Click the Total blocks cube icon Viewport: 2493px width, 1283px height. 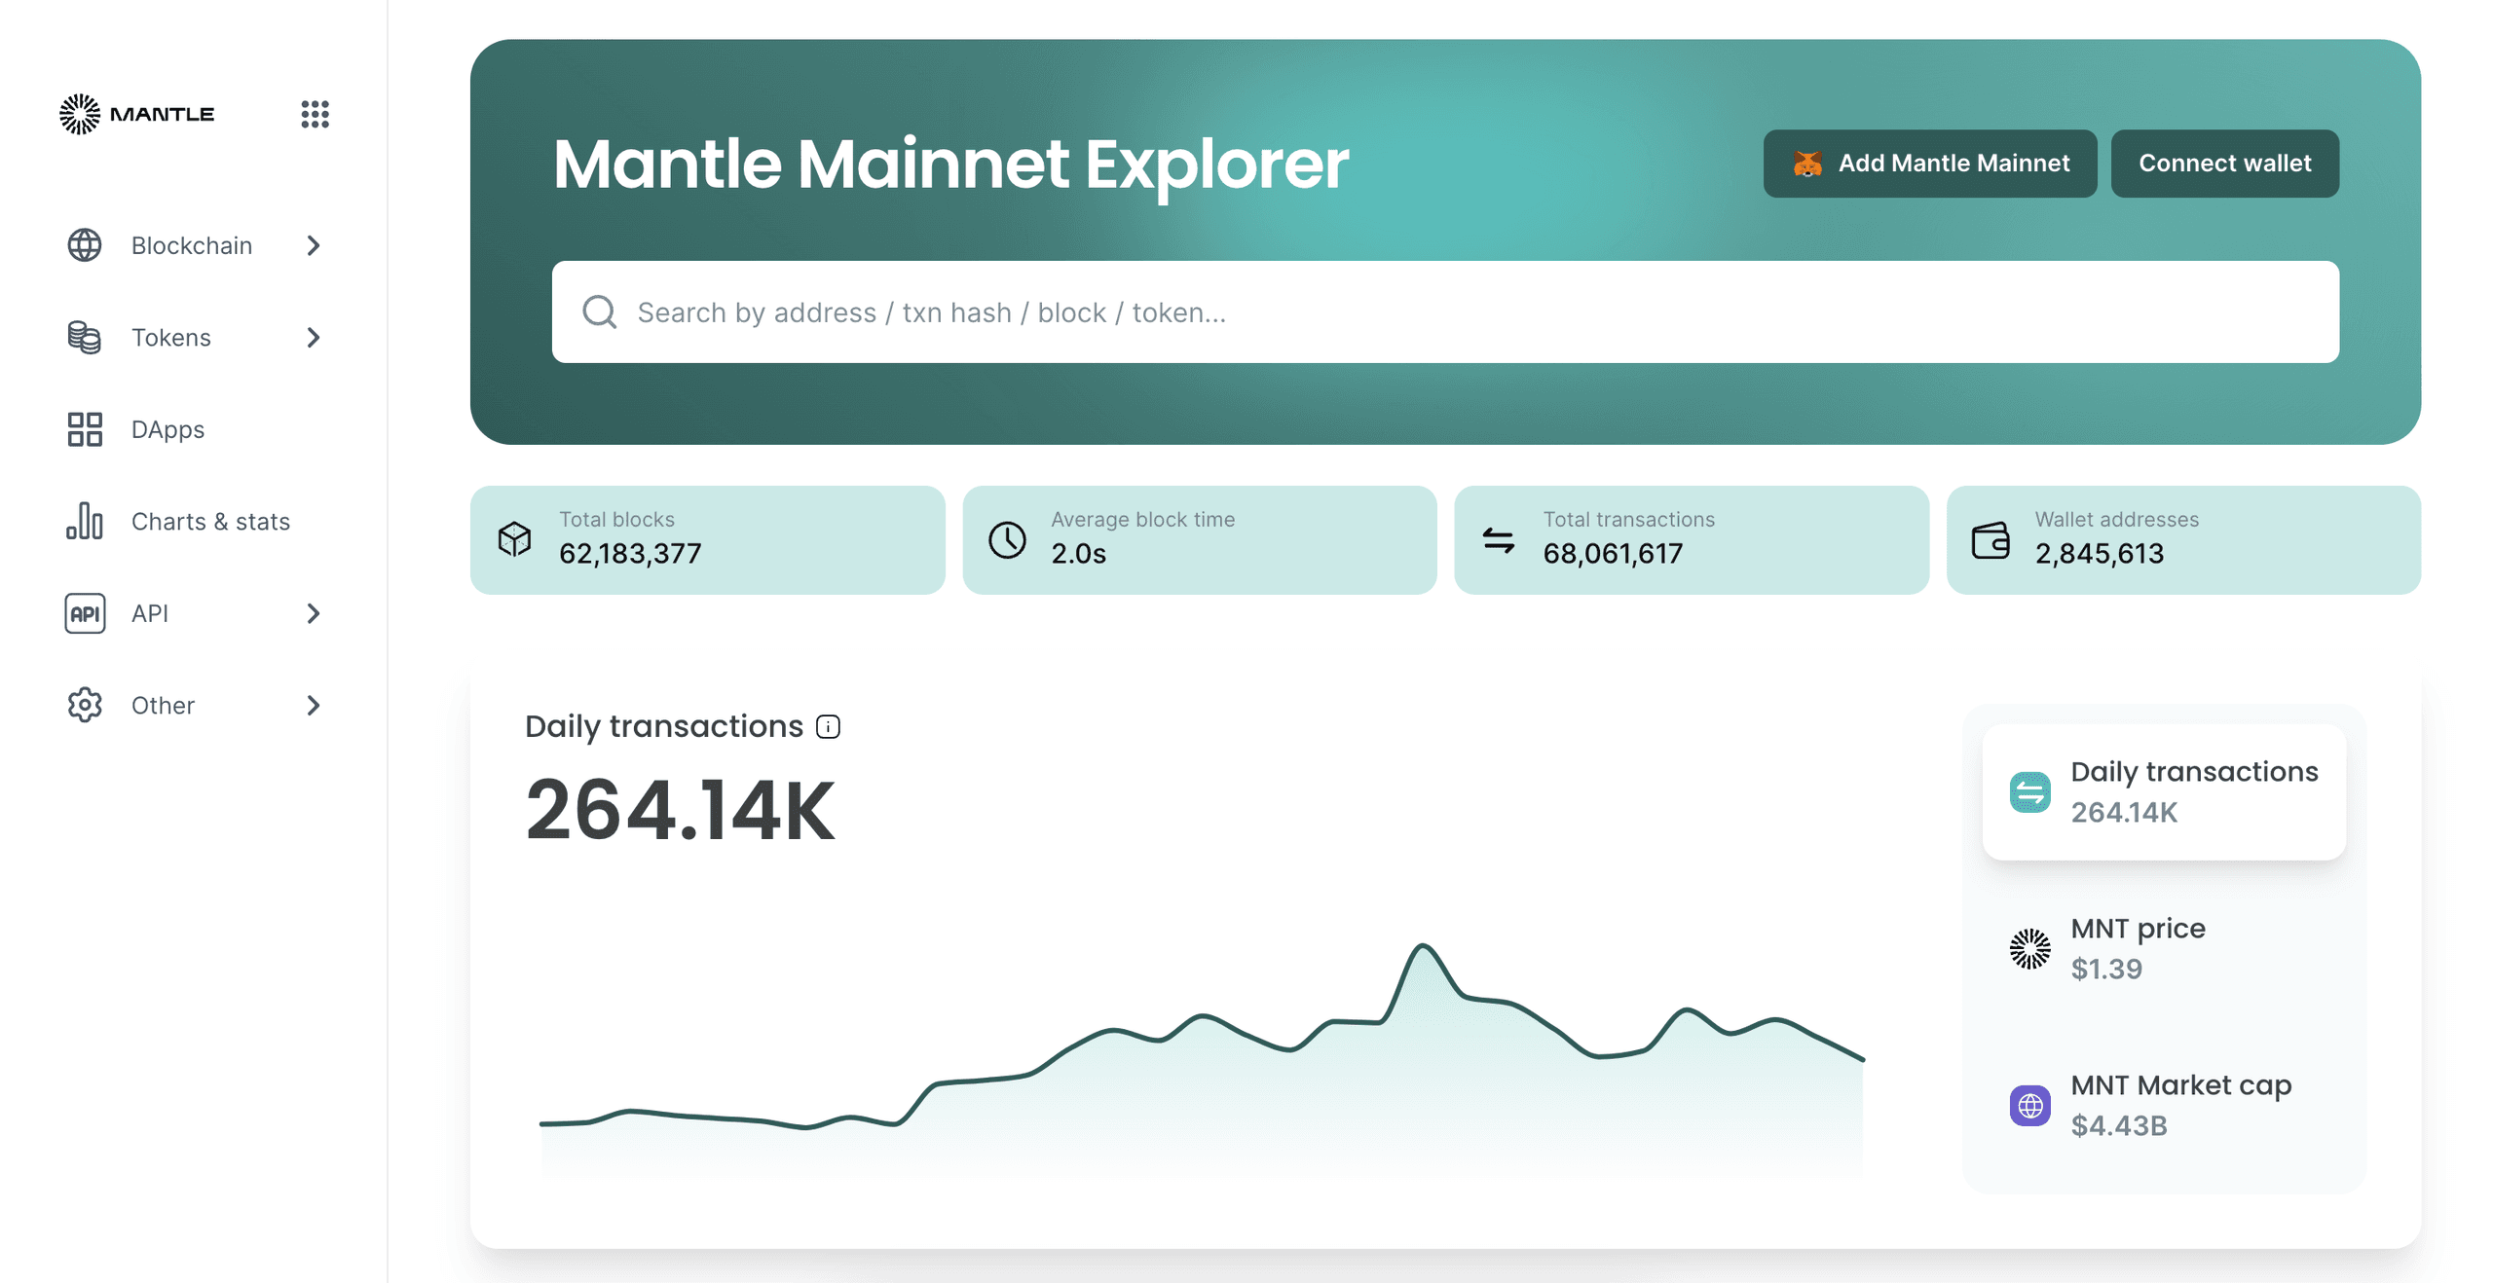517,538
